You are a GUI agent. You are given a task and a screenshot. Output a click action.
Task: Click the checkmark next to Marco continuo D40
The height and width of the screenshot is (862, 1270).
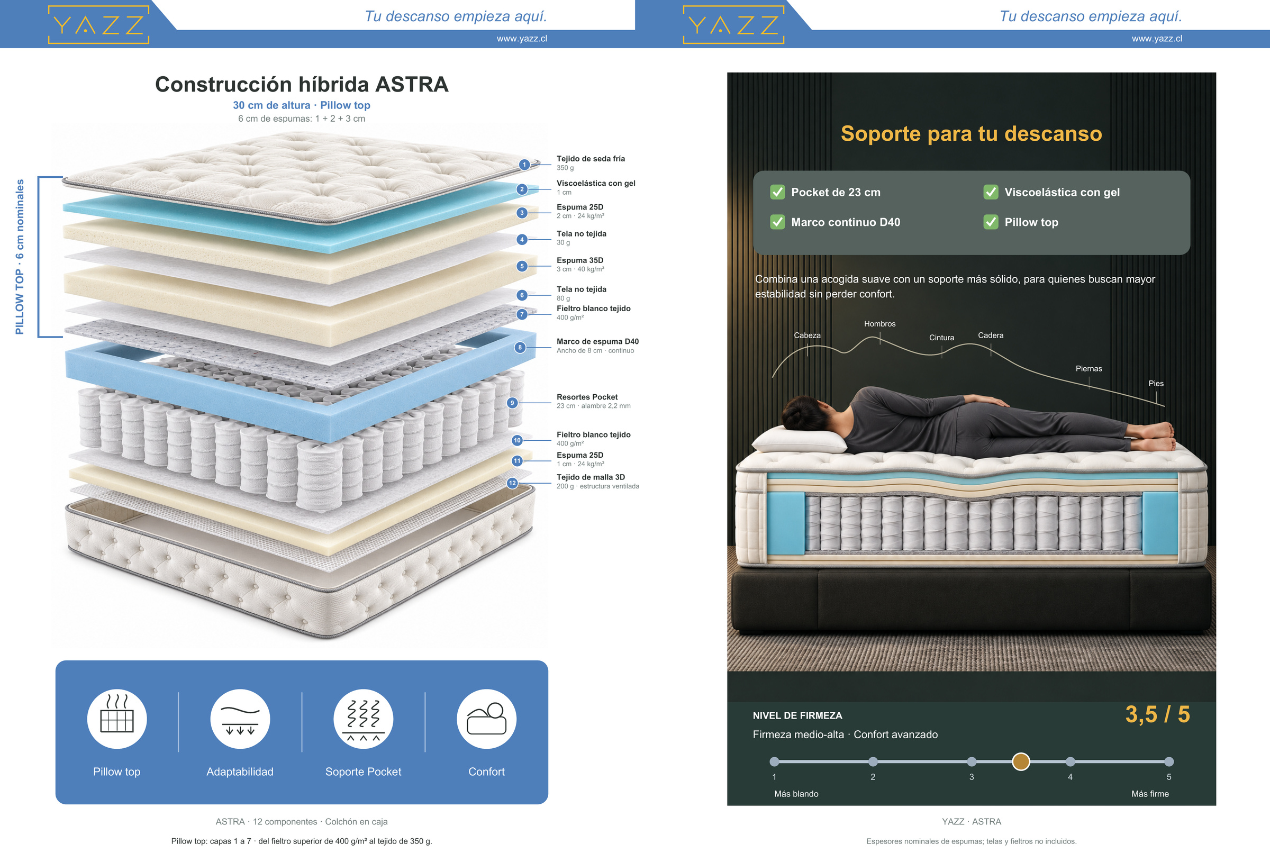tap(777, 222)
